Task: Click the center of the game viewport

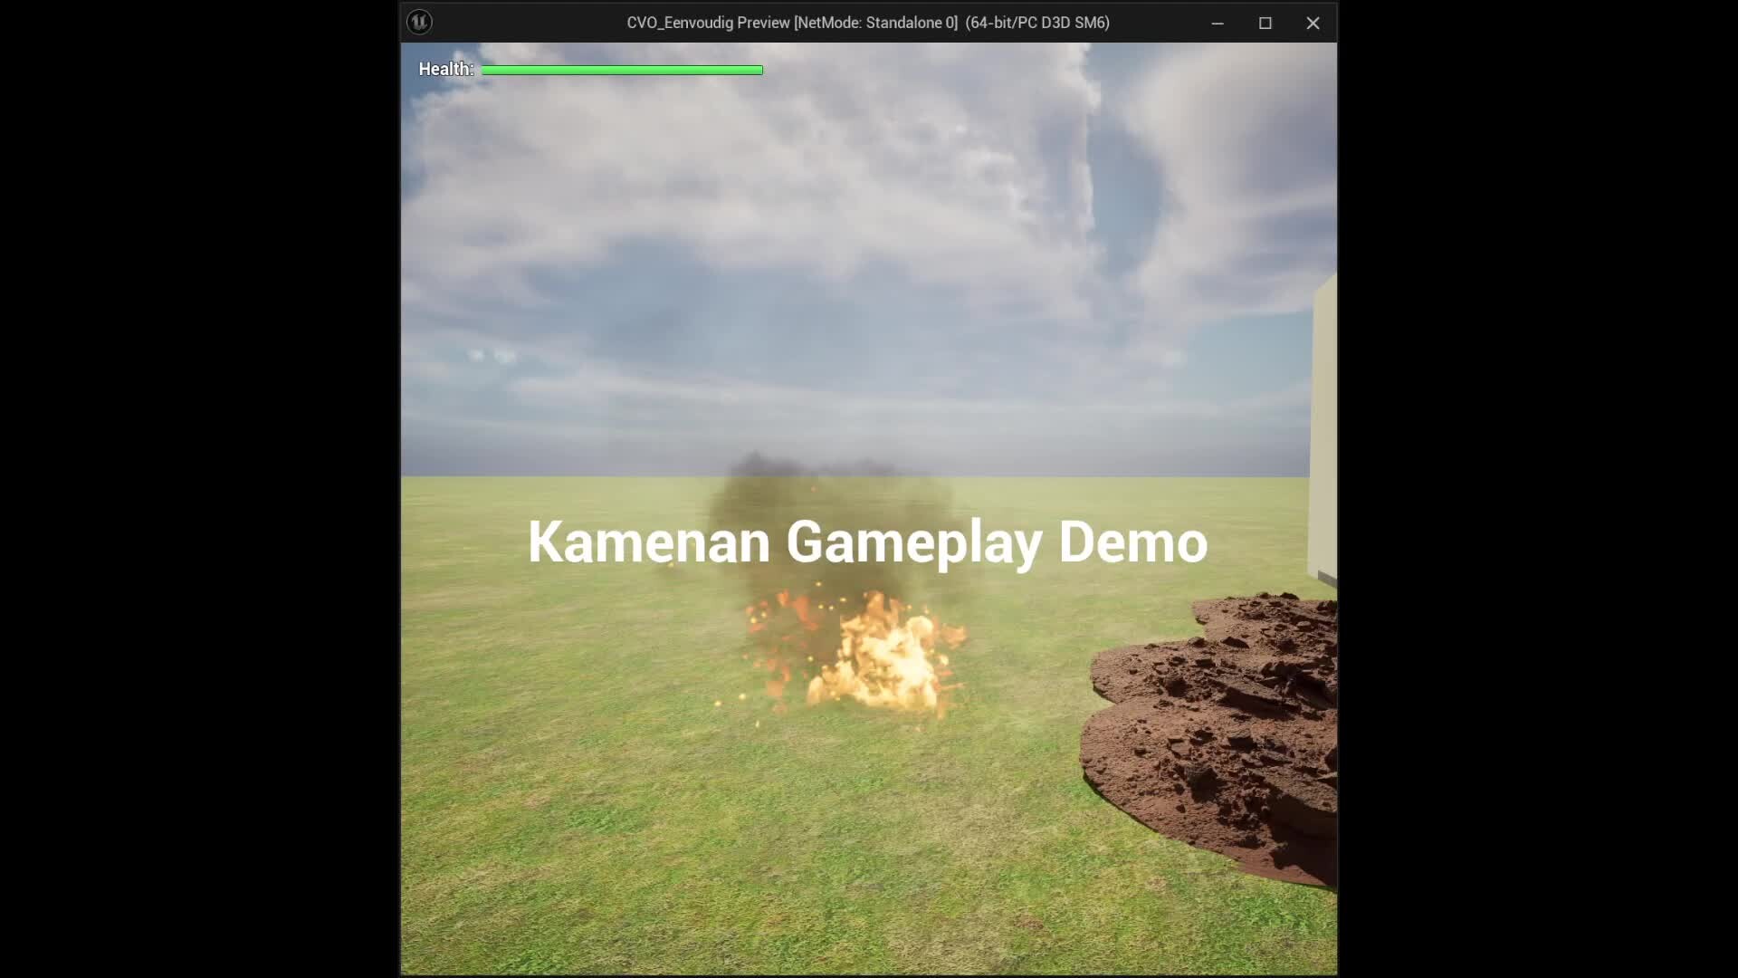Action: (x=867, y=512)
